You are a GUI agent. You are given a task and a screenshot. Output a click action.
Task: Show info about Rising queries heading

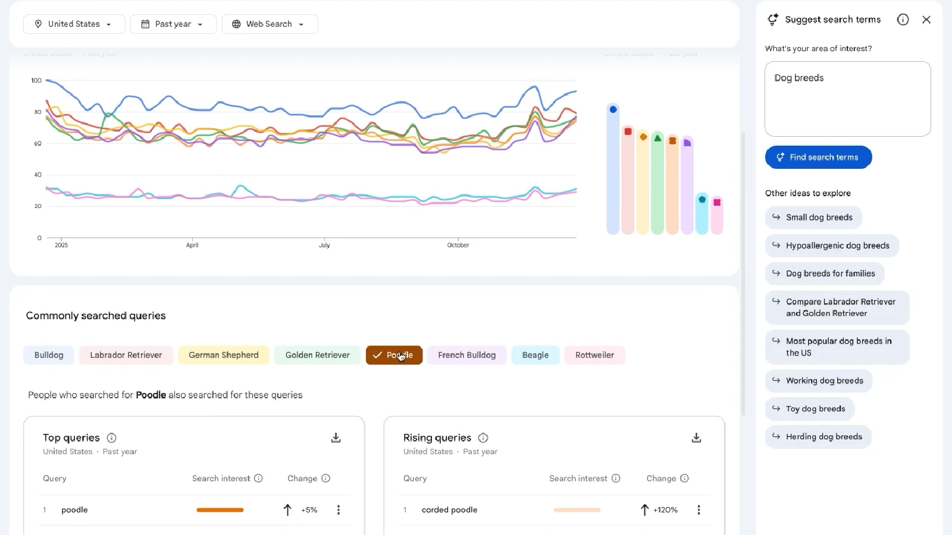click(483, 438)
